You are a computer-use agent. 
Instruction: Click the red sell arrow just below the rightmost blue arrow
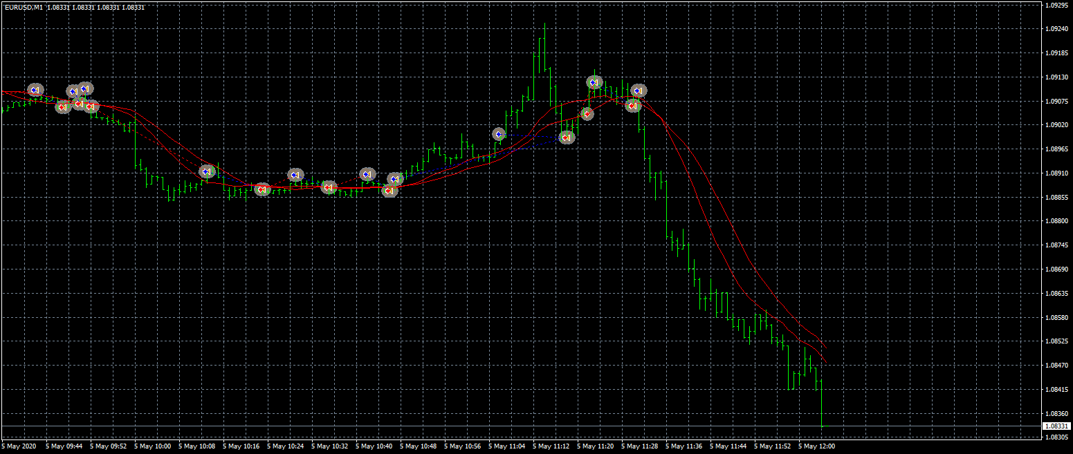[x=633, y=106]
